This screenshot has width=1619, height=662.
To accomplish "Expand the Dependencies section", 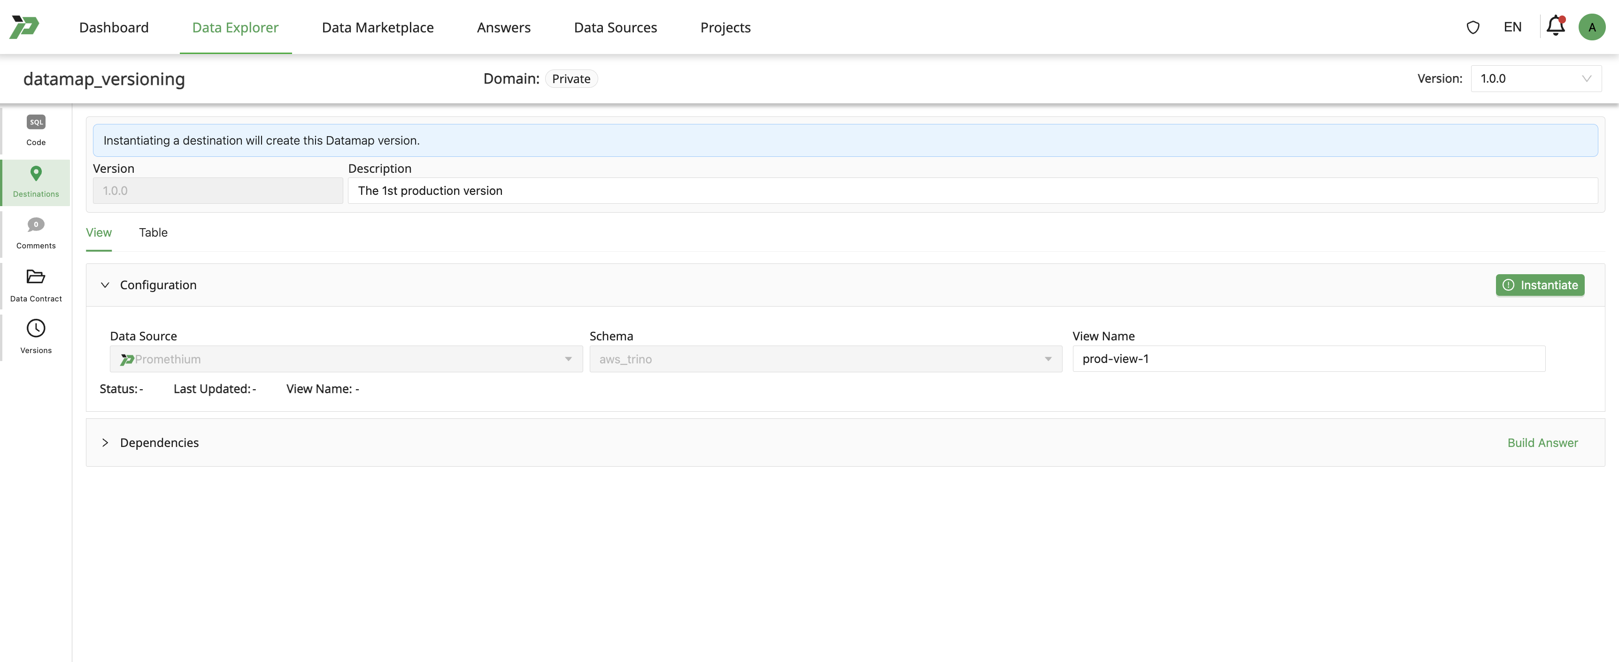I will tap(105, 443).
